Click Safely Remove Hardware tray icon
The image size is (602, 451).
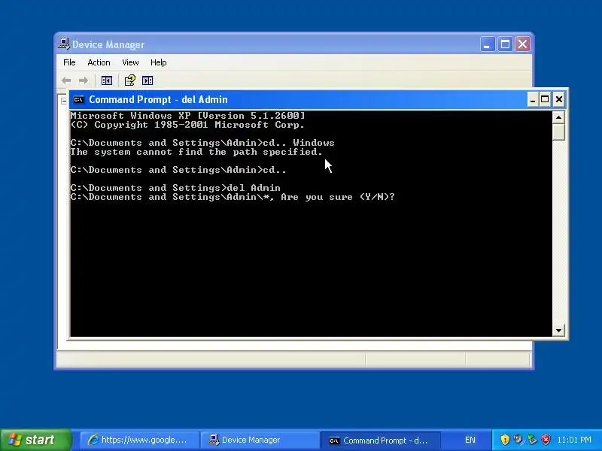(532, 439)
